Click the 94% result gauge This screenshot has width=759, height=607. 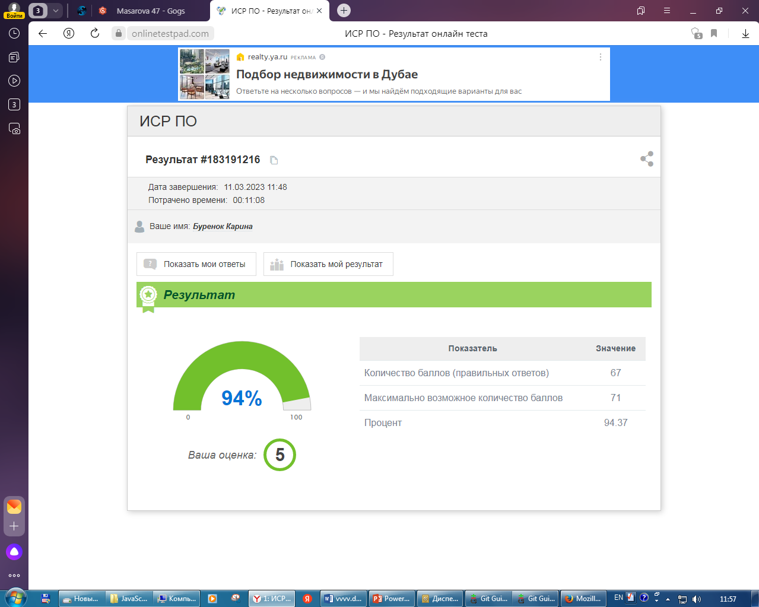(x=242, y=380)
